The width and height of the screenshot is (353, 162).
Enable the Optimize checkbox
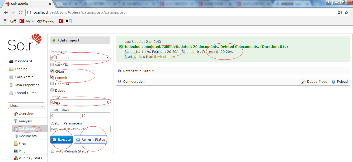(52, 84)
